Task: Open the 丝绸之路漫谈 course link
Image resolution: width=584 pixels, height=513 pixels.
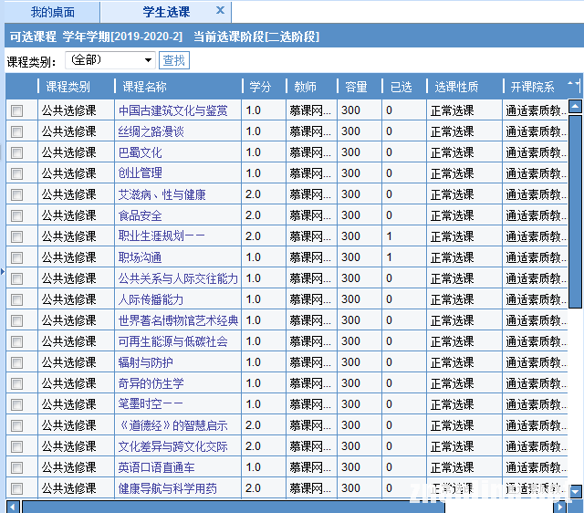Action: pyautogui.click(x=151, y=131)
